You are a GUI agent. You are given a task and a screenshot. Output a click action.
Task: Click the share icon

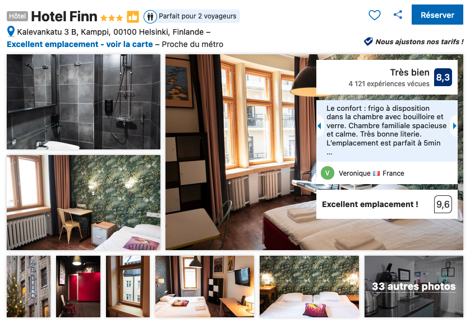(398, 15)
